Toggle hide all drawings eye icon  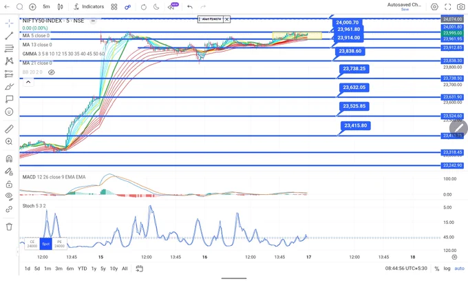click(x=9, y=196)
